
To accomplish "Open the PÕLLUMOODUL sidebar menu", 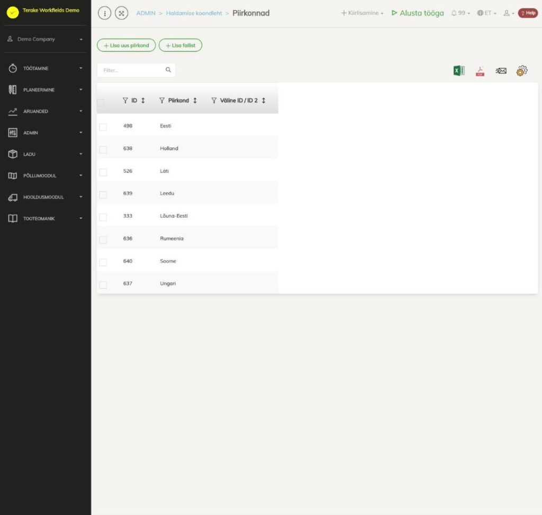I will 46,176.
